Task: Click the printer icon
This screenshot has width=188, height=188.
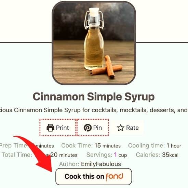Action: 50,128
